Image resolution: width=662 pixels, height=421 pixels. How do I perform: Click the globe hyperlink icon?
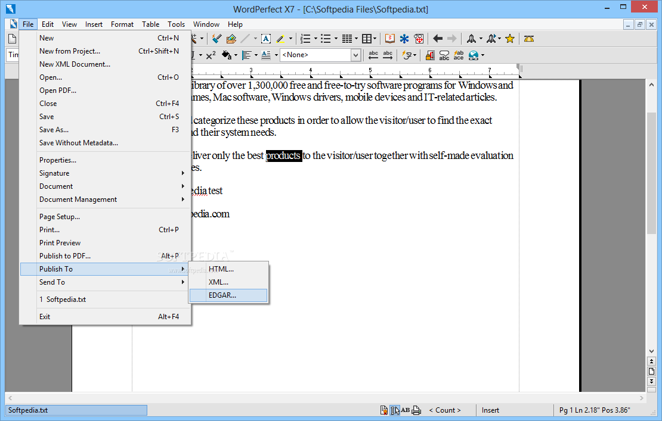[x=474, y=55]
